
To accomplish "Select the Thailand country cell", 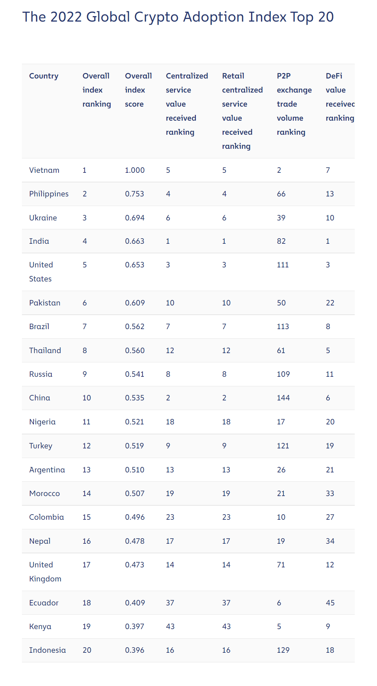I will 45,351.
